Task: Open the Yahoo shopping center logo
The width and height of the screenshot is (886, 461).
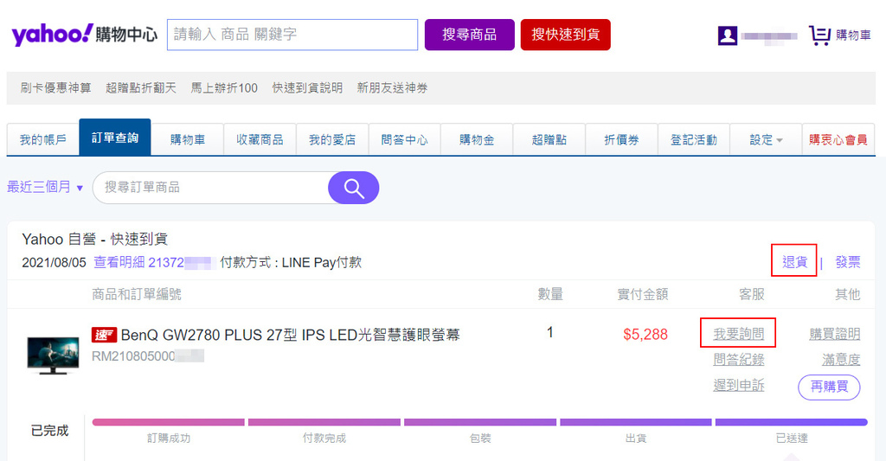Action: point(85,35)
